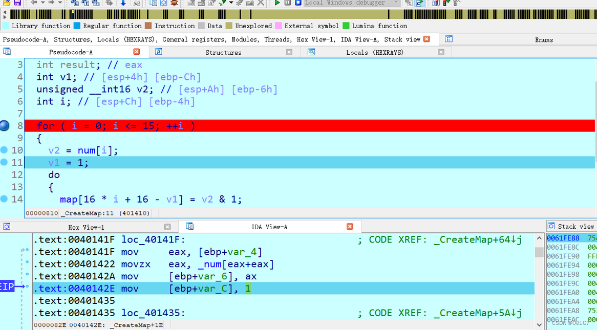597x330 pixels.
Task: Expand the forward-navigation arrow dropdown
Action: pyautogui.click(x=60, y=3)
